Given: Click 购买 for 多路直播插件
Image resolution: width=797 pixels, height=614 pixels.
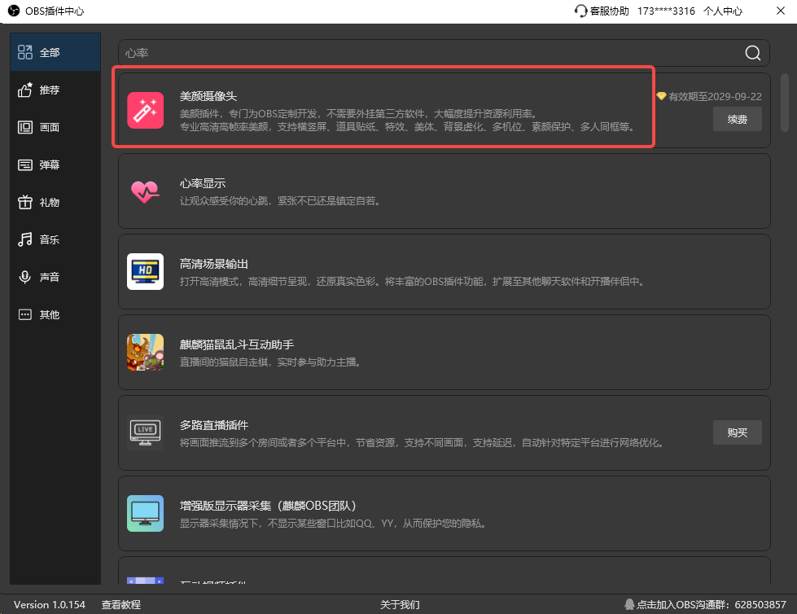Looking at the screenshot, I should pyautogui.click(x=737, y=432).
